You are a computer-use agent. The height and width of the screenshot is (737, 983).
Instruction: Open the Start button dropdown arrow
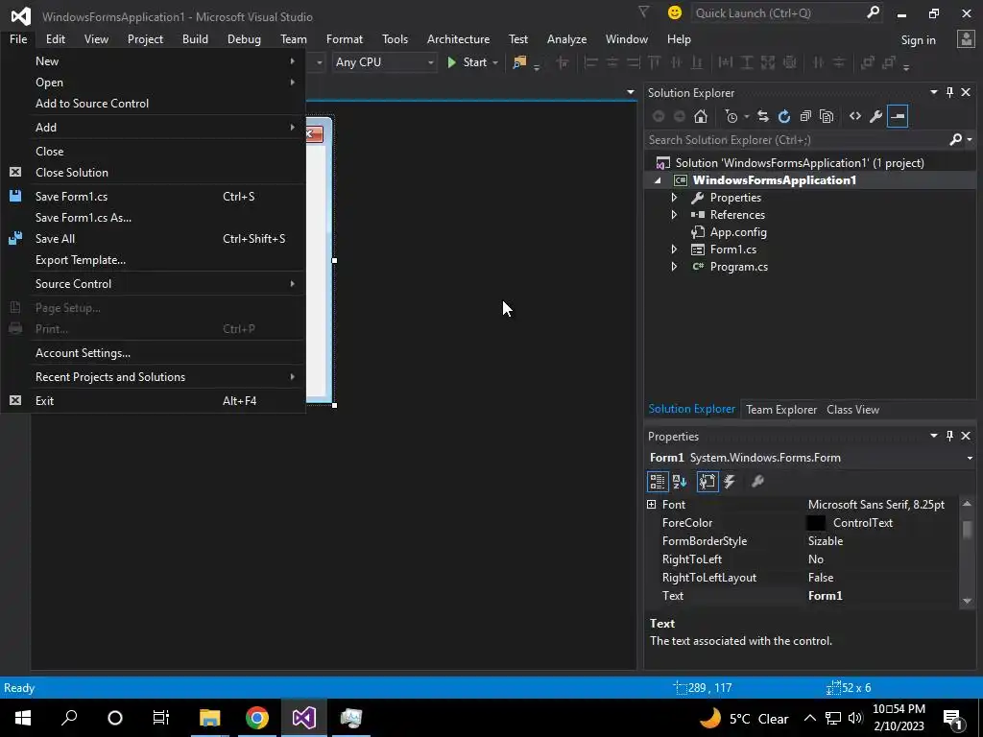click(x=495, y=62)
